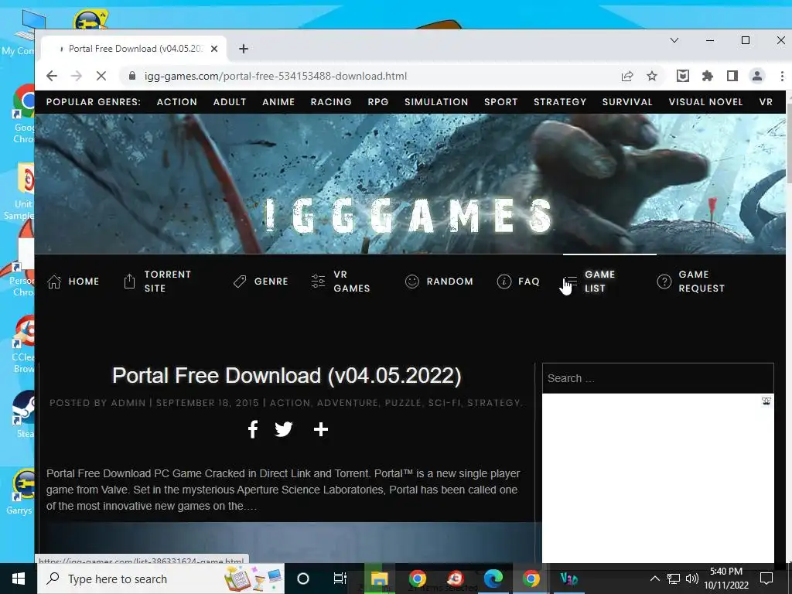This screenshot has height=594, width=792.
Task: Open the ACTION genre
Action: point(177,102)
